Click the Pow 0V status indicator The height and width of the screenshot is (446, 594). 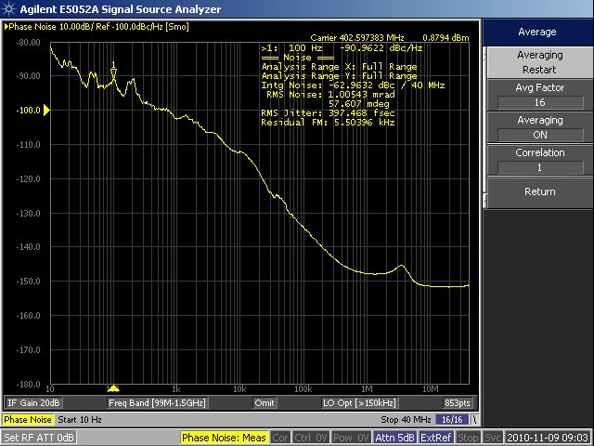coord(351,438)
